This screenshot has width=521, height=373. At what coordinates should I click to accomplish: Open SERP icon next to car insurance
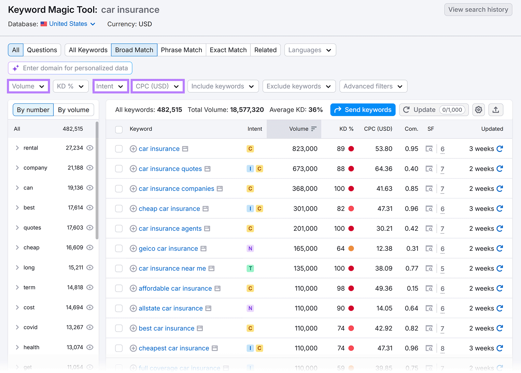click(x=185, y=149)
